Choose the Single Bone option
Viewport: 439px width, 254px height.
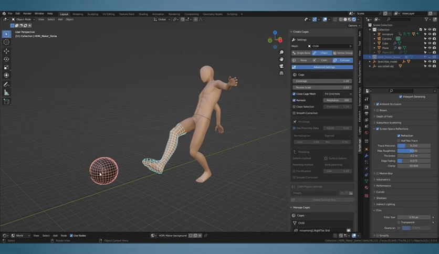click(301, 53)
